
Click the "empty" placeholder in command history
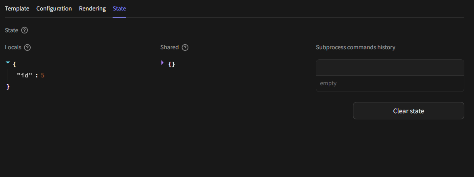click(x=328, y=83)
